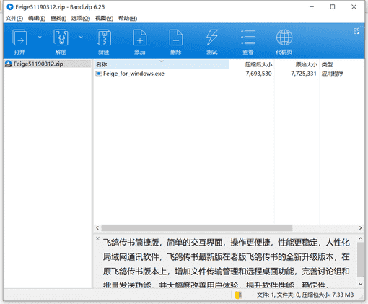
Task: Click the zip icon beside Feige51190312.zip
Action: pyautogui.click(x=9, y=64)
